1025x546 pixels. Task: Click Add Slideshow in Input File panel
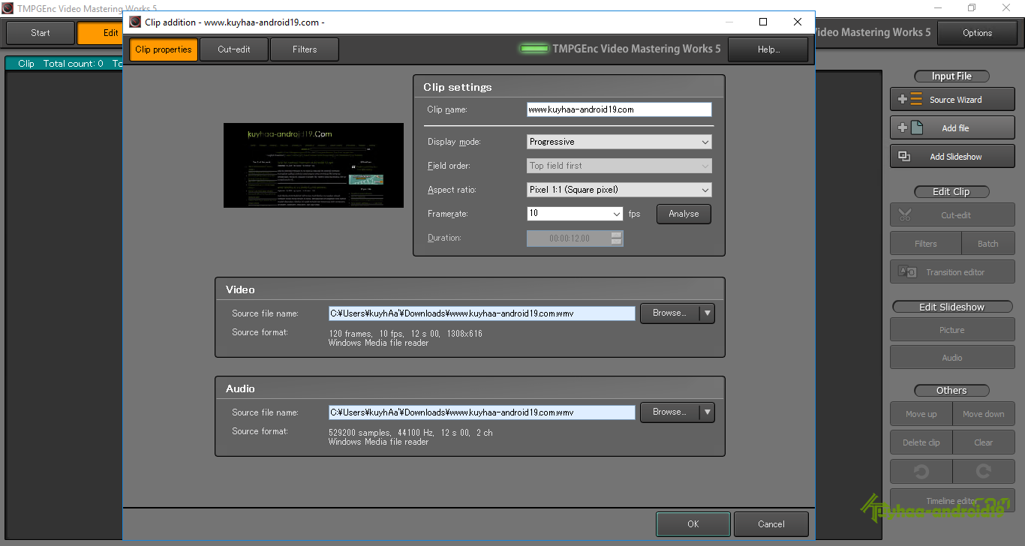(952, 157)
